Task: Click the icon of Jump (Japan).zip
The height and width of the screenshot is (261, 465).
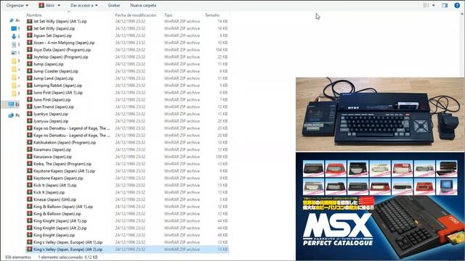Action: point(29,64)
